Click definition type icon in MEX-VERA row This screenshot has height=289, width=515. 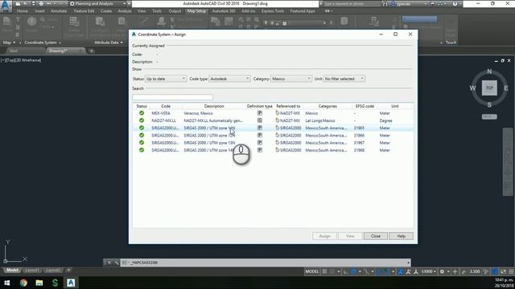pyautogui.click(x=260, y=113)
